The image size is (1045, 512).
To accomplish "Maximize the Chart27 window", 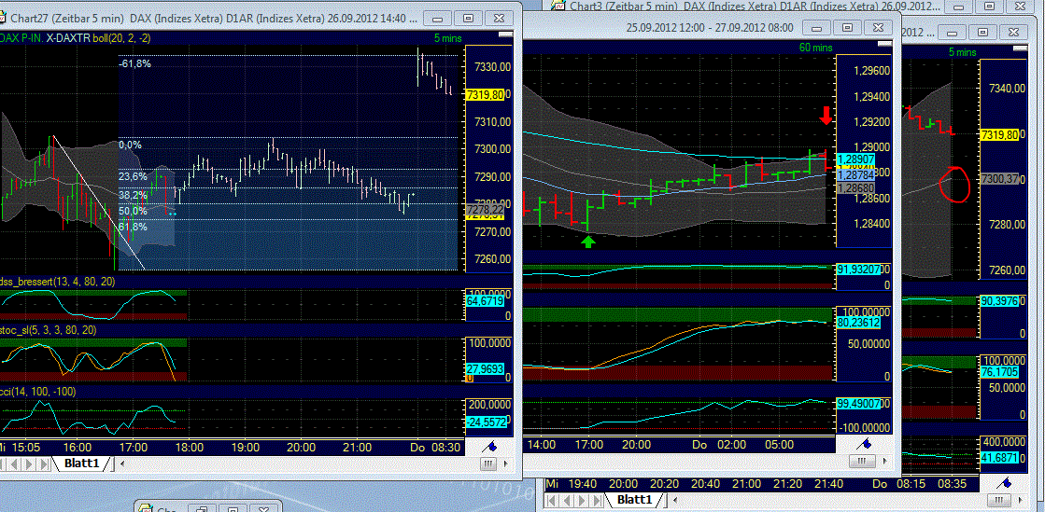I will tap(469, 19).
